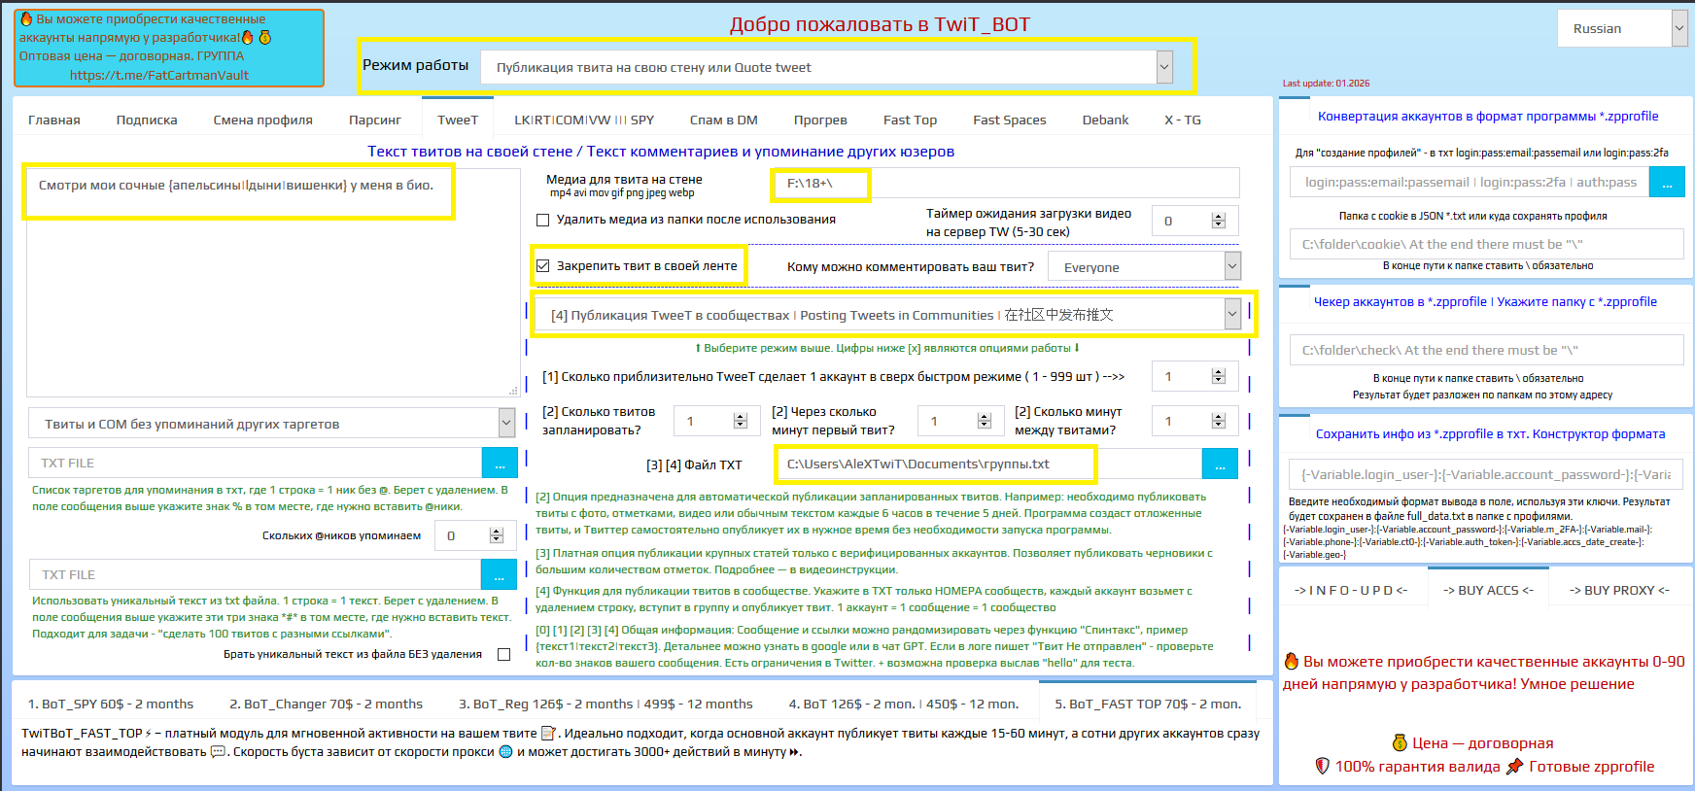Image resolution: width=1695 pixels, height=791 pixels.
Task: Open '4. BoT 126$ - 2 mon.' tab
Action: pos(904,704)
